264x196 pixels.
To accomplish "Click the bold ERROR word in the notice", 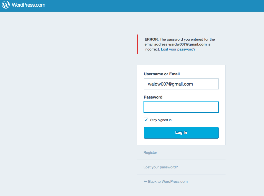I will point(151,39).
